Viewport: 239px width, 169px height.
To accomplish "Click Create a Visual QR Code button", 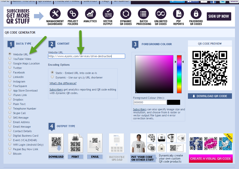I will tap(211, 159).
